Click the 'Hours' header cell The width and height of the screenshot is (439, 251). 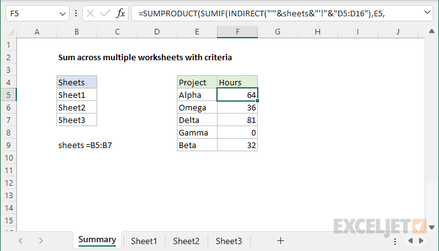pos(237,82)
